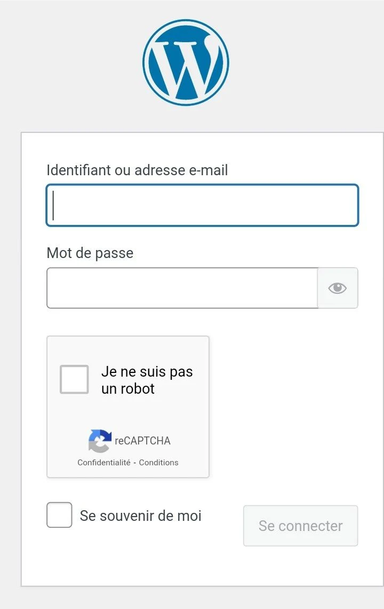
Task: Click the "Je ne suis pas un robot" text
Action: coord(147,380)
